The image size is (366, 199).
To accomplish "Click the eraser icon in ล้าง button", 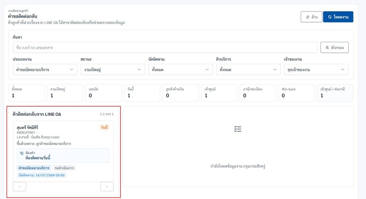I will point(307,17).
